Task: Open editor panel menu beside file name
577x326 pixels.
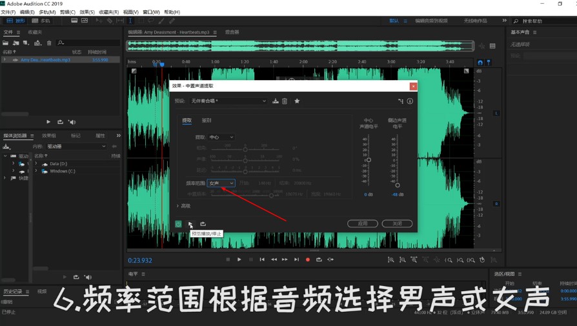Action: [215, 32]
